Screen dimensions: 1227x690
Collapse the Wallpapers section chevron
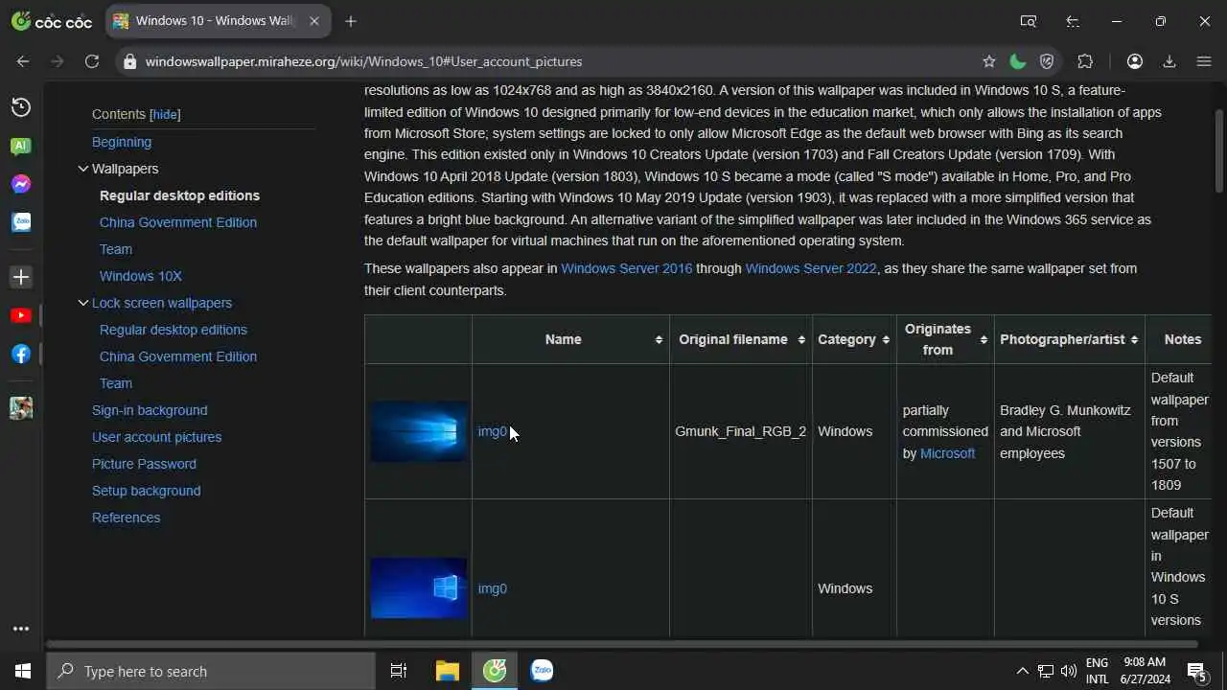click(83, 169)
